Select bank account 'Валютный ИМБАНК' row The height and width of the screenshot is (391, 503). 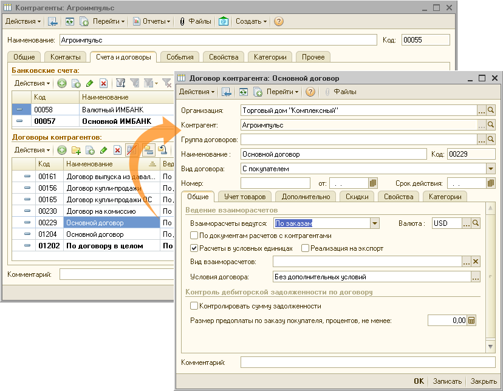point(93,110)
